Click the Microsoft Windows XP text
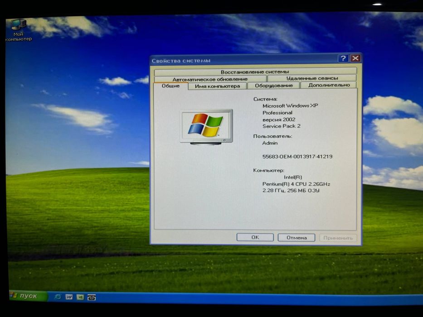 290,106
